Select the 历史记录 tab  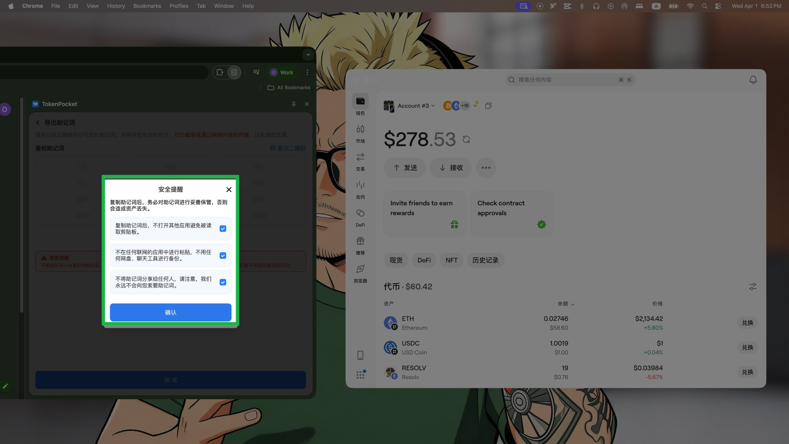(485, 260)
